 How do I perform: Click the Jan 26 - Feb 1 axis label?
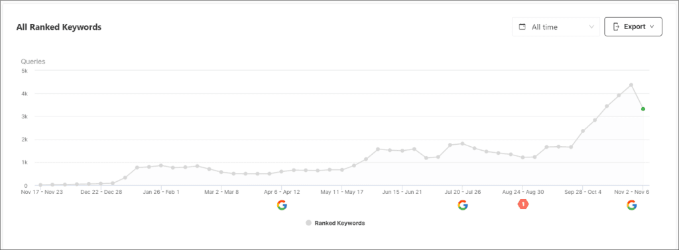(x=161, y=192)
